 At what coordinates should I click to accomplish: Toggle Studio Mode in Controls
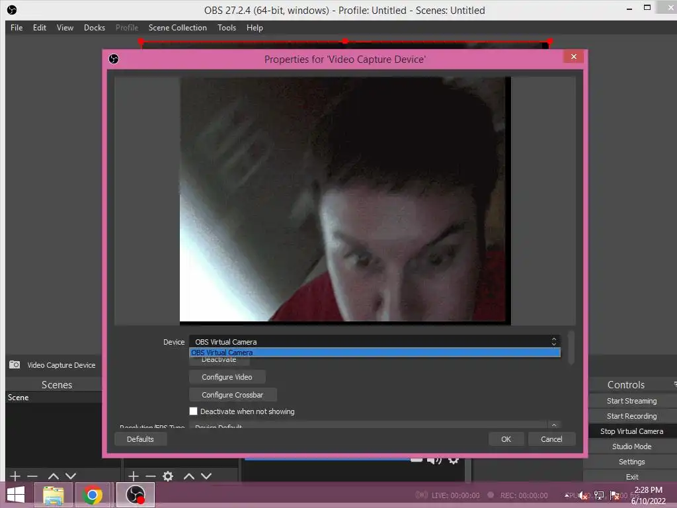click(631, 446)
